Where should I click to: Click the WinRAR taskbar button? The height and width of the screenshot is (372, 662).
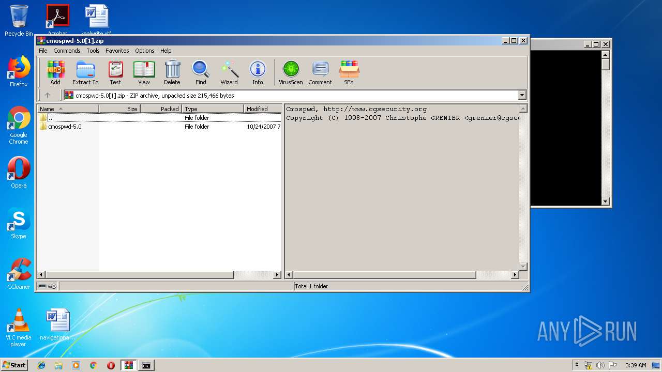point(129,365)
